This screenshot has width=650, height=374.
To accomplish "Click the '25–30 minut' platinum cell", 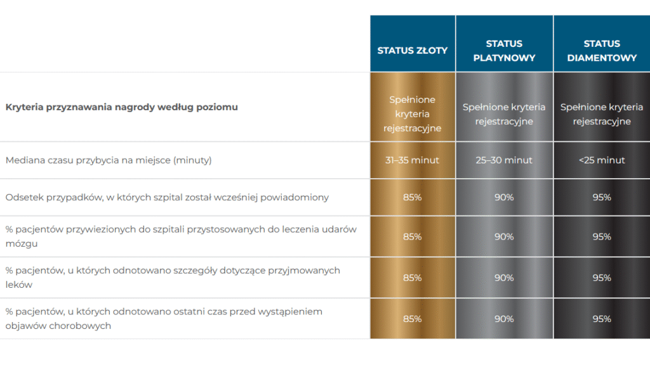I will pyautogui.click(x=504, y=160).
